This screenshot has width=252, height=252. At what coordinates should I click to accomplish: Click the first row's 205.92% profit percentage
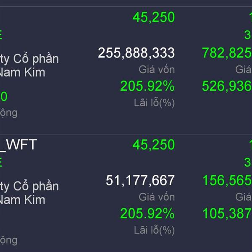coord(147,86)
